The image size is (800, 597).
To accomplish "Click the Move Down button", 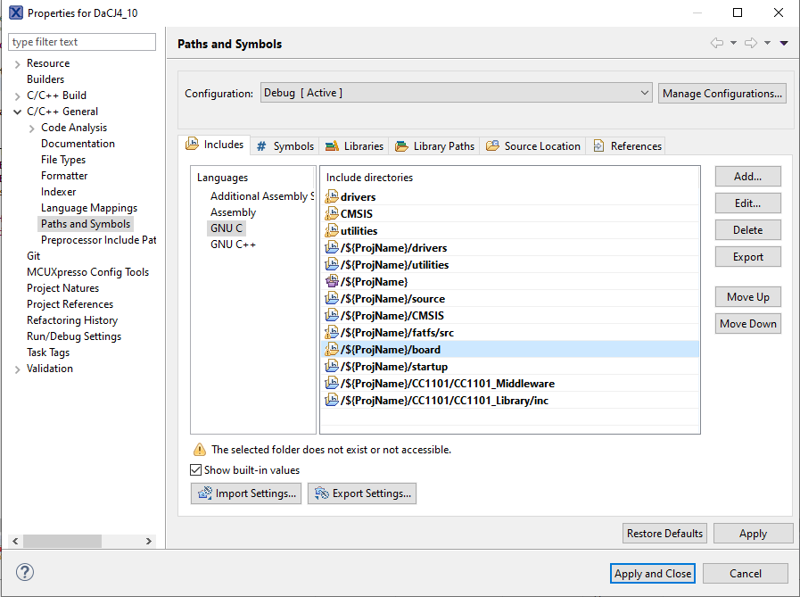I will [748, 324].
